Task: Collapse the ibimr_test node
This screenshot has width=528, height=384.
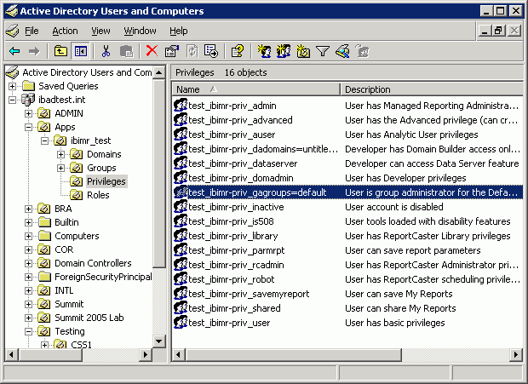Action: [x=44, y=140]
